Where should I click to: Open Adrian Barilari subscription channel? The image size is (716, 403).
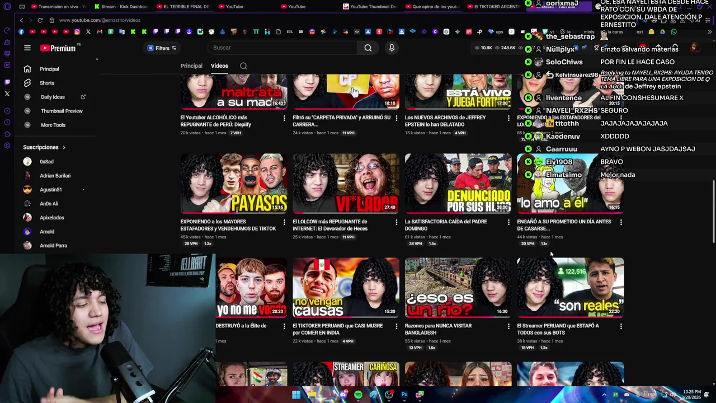point(56,176)
